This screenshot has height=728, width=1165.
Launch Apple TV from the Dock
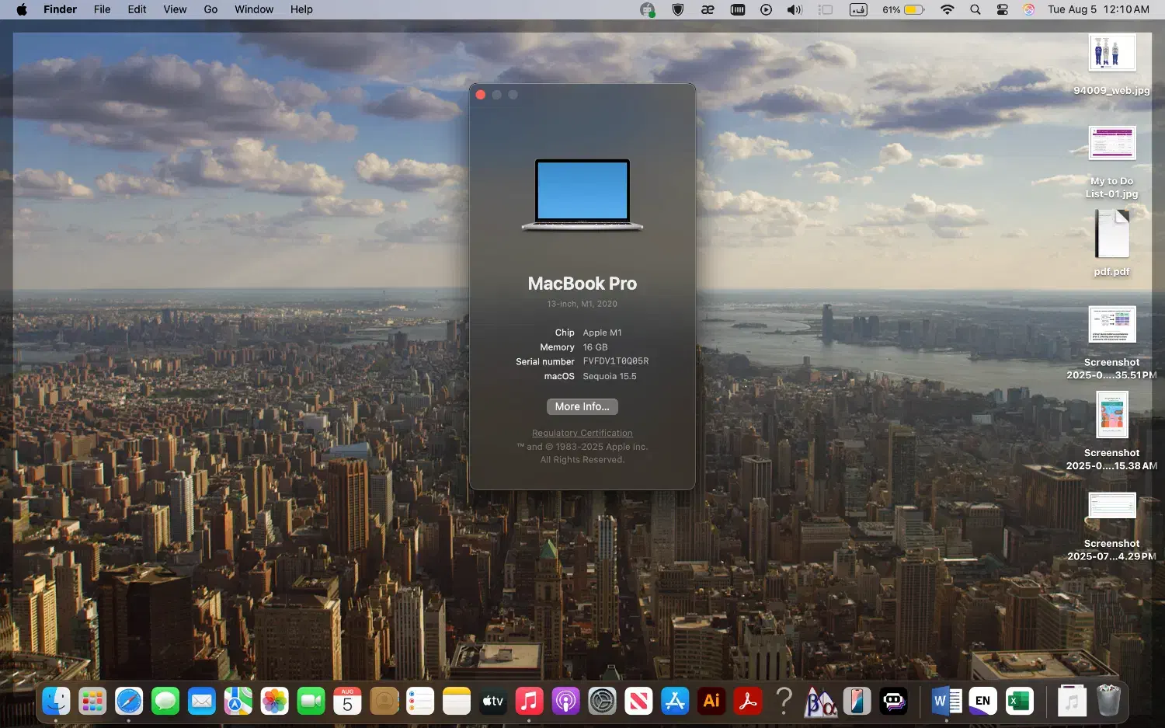pyautogui.click(x=493, y=702)
